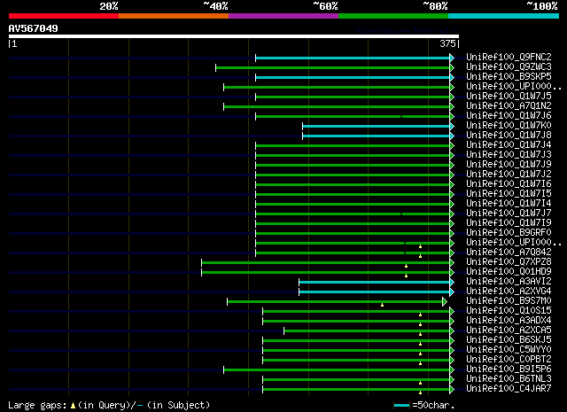The height and width of the screenshot is (412, 567).
Task: Select the UniRef100_Q1W7J4 label
Action: [509, 144]
